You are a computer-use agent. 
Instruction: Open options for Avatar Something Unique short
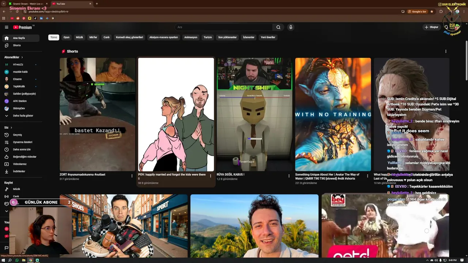pyautogui.click(x=367, y=176)
